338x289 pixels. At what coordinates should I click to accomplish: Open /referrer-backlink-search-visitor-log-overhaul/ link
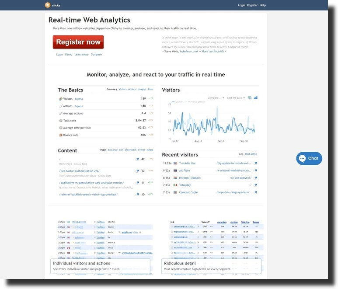(x=88, y=195)
